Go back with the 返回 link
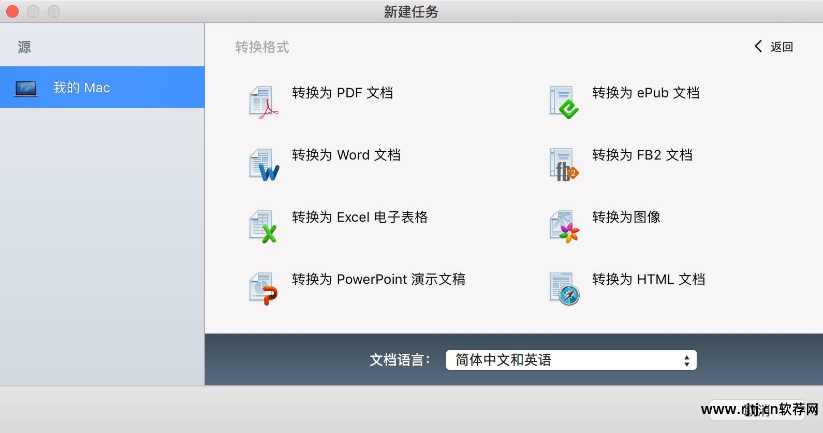The image size is (823, 433). click(x=782, y=47)
